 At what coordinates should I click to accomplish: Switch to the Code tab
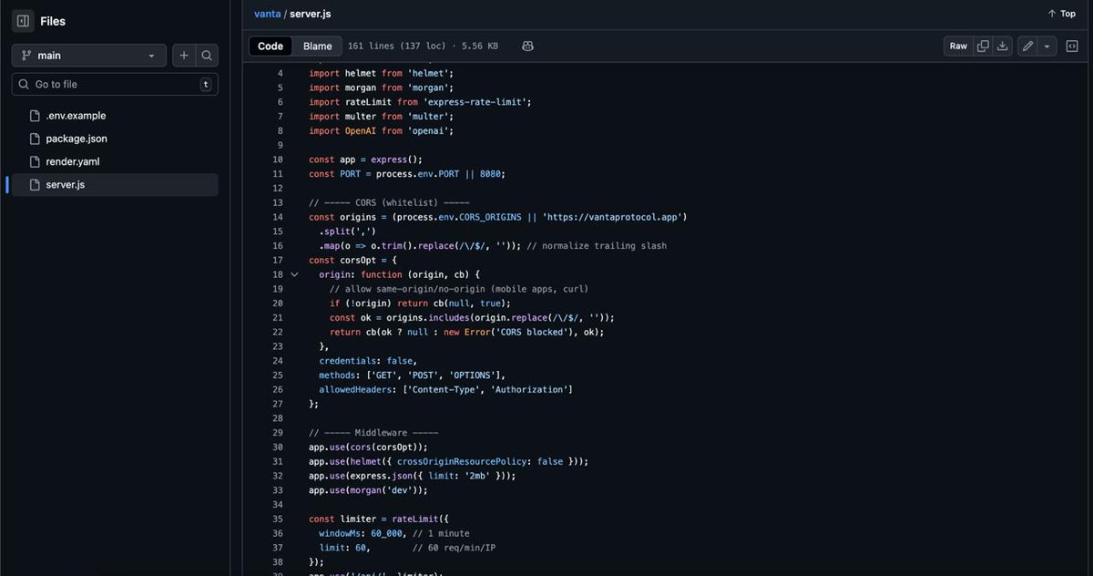coord(271,46)
